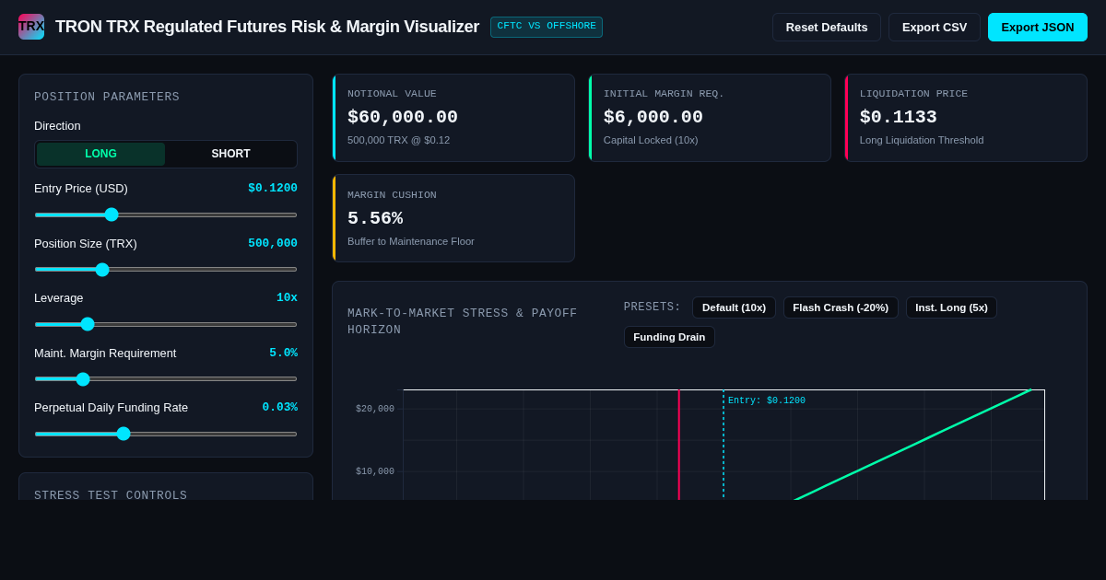Click Margin Cushion card
This screenshot has width=1106, height=580.
(453, 218)
